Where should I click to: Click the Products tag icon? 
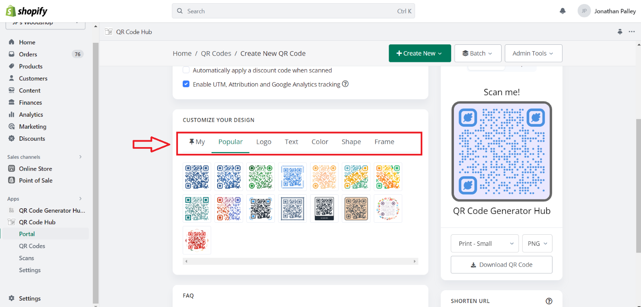click(12, 66)
